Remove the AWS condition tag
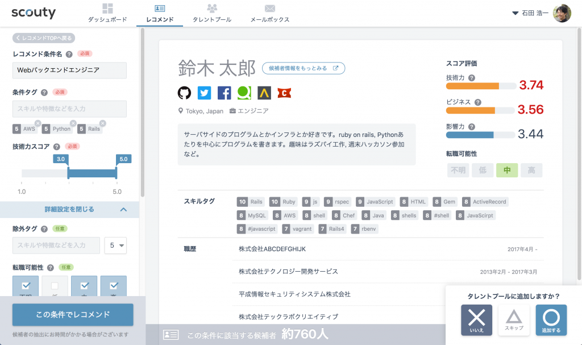The height and width of the screenshot is (345, 582). point(38,123)
